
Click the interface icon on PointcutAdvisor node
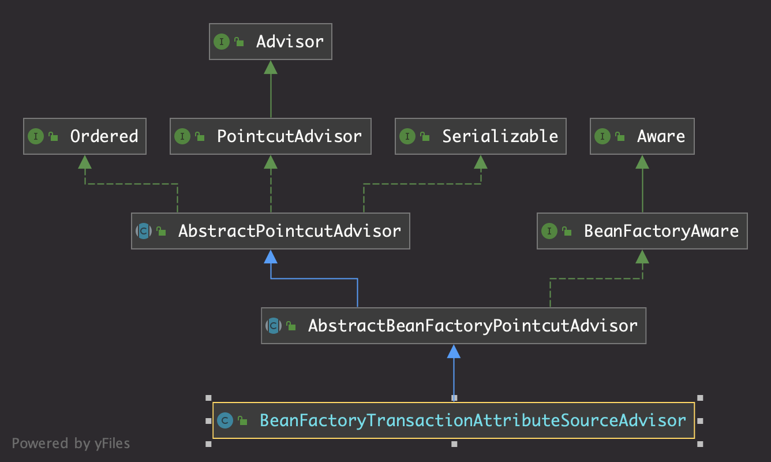click(x=182, y=136)
